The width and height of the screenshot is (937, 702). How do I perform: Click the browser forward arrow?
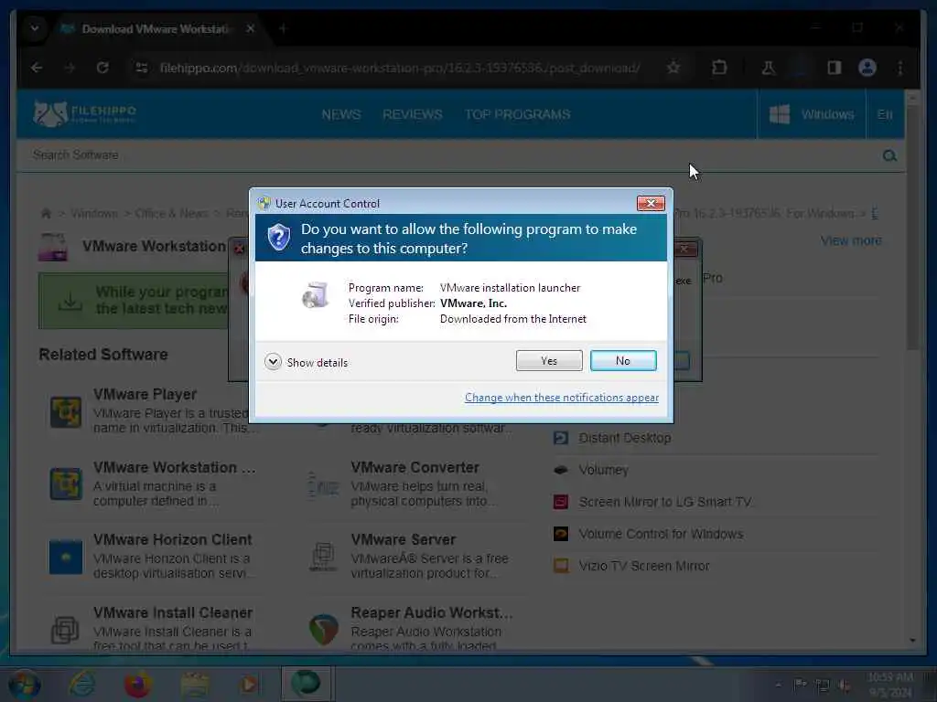(70, 68)
